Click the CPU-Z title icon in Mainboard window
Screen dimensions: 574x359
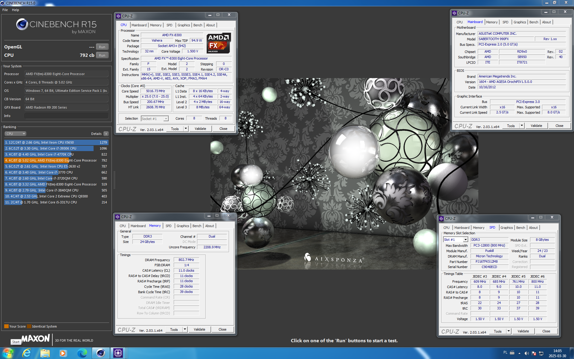point(454,13)
